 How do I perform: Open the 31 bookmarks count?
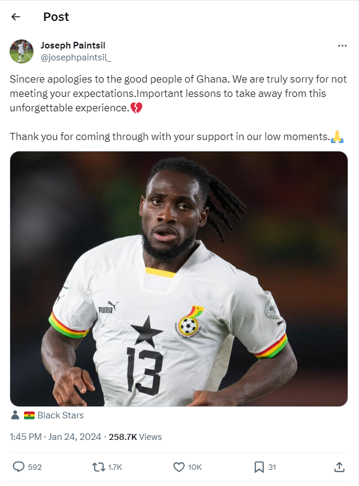click(x=272, y=467)
